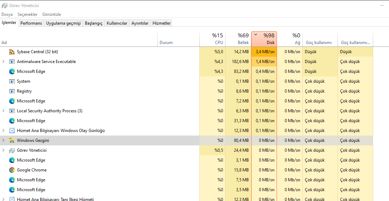Open the Seçenekler menu

[x=27, y=14]
